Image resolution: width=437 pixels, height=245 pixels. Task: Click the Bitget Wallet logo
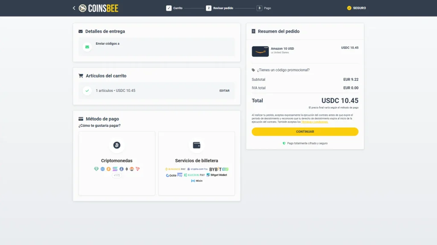tap(216, 175)
